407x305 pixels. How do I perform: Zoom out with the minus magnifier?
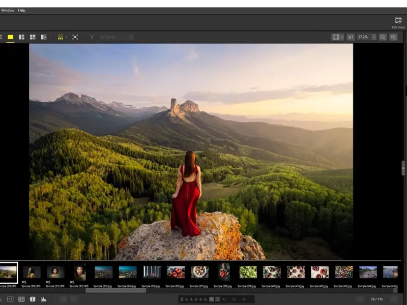coord(383,37)
